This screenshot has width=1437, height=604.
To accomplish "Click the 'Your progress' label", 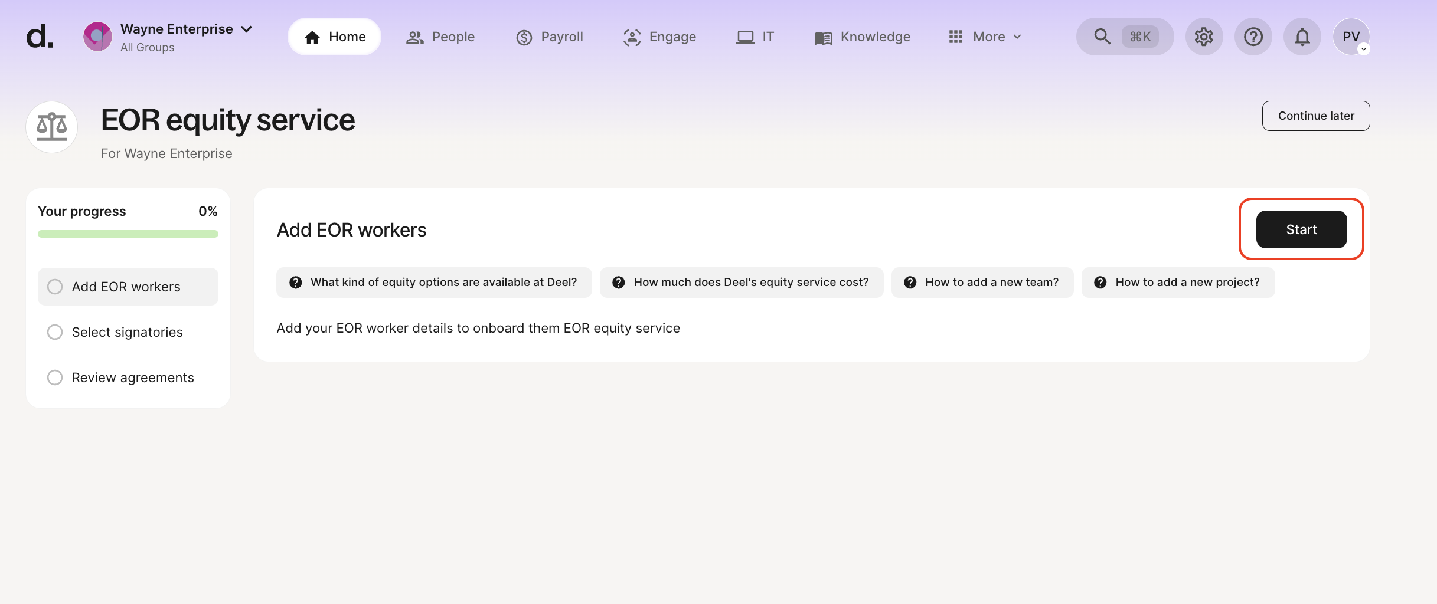I will click(82, 211).
